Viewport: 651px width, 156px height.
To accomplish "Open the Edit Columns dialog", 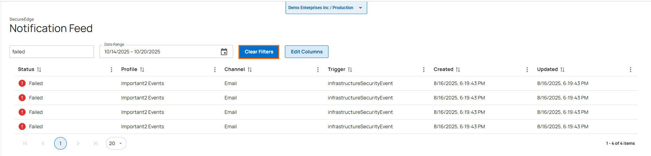I will tap(306, 52).
